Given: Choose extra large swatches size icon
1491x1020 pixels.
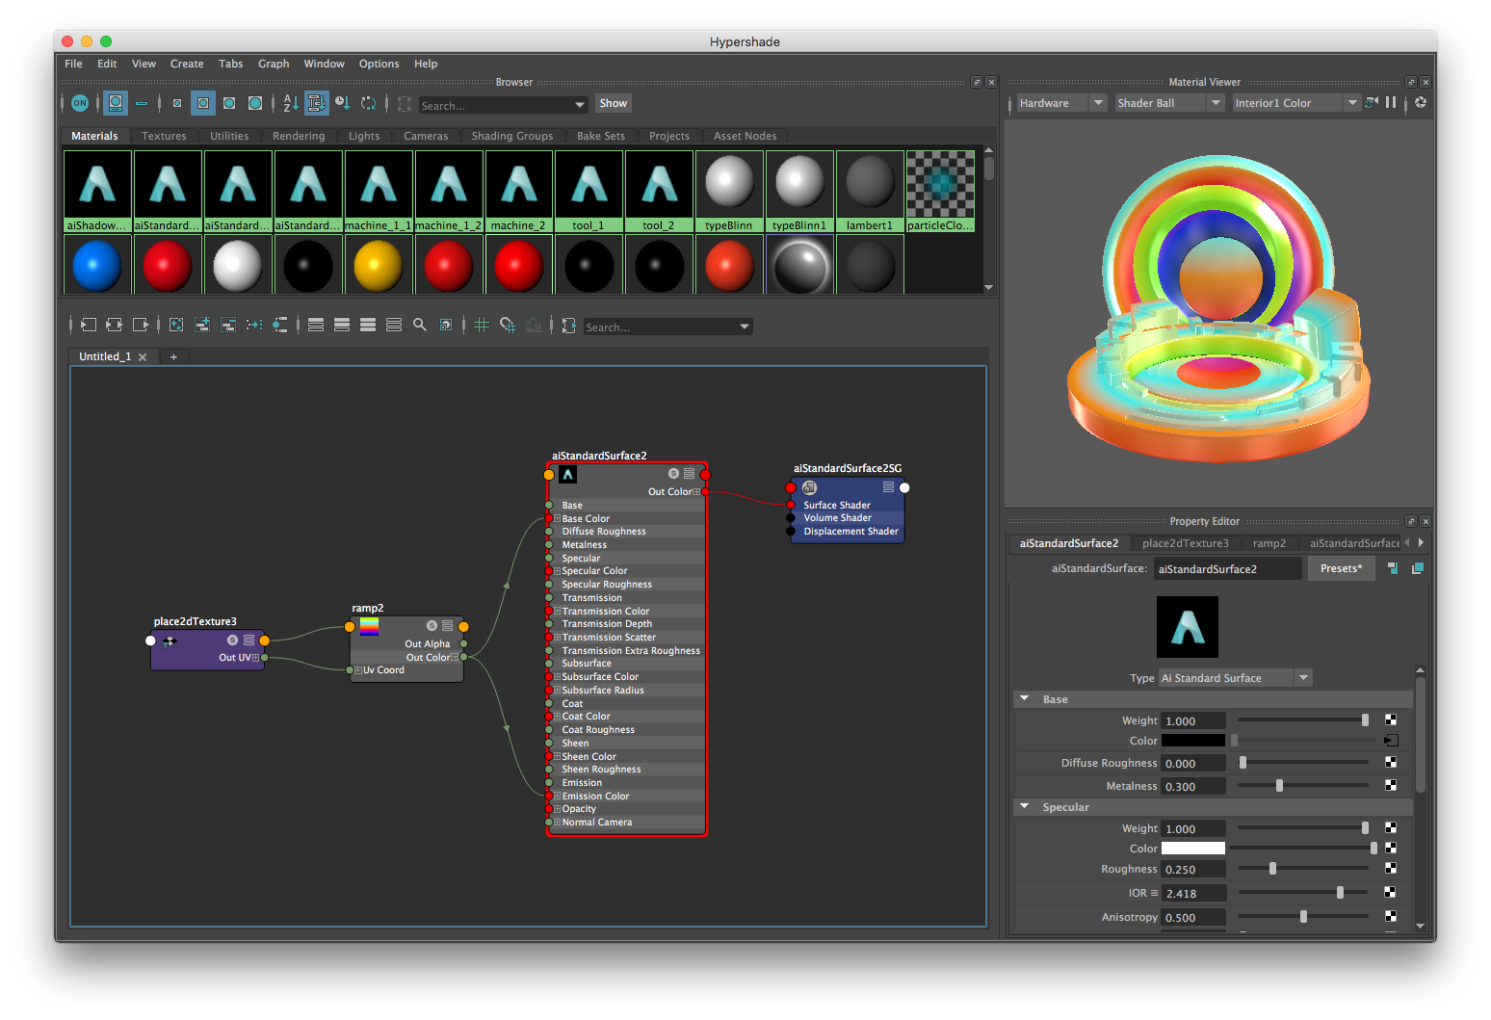Looking at the screenshot, I should pyautogui.click(x=255, y=103).
